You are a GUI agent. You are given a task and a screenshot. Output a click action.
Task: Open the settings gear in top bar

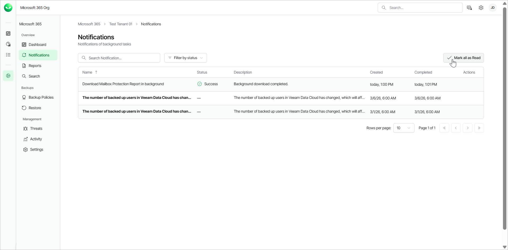click(x=481, y=8)
